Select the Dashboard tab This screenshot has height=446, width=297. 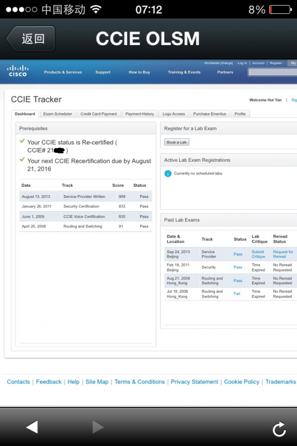[25, 114]
